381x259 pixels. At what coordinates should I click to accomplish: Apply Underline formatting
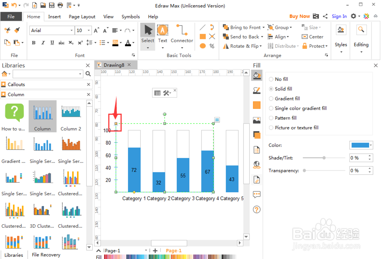tap(52, 43)
